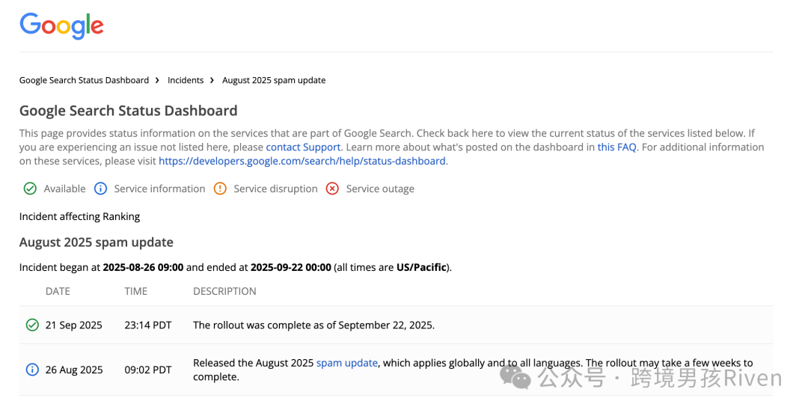Click the Google logo

click(62, 25)
